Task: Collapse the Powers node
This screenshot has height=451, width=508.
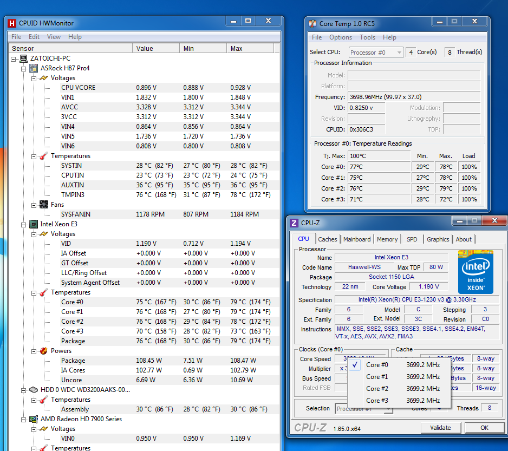Action: 34,351
